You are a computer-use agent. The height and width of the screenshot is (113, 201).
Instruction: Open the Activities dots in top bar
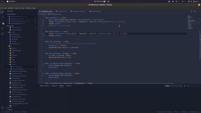[2, 1]
